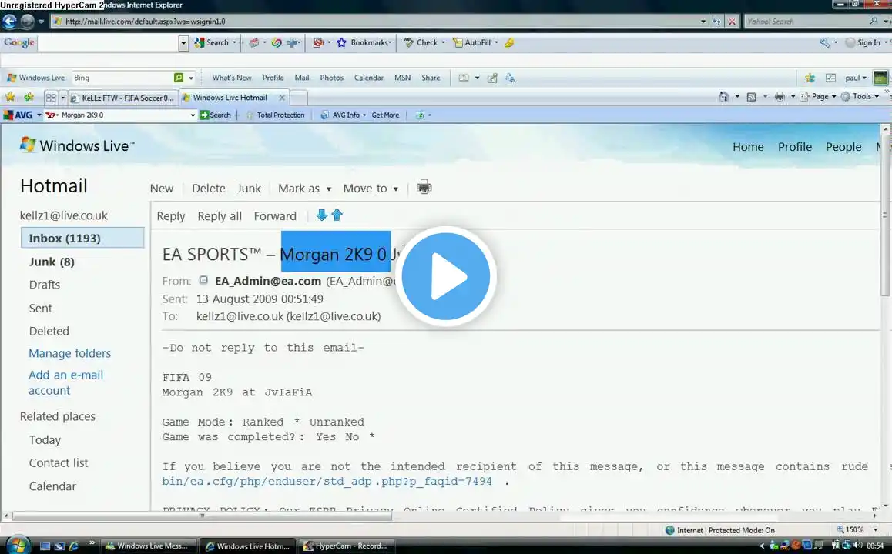
Task: Open the What's New link in Windows Live toolbar
Action: (232, 78)
